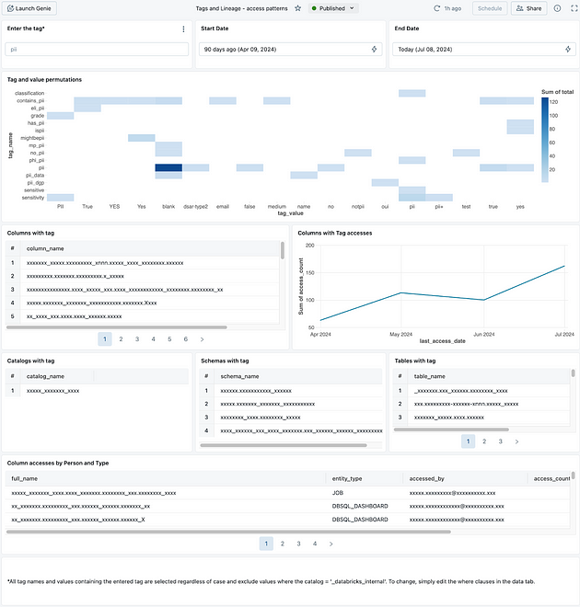This screenshot has height=607, width=580.
Task: Click next page arrow in Column accesses table
Action: point(331,544)
